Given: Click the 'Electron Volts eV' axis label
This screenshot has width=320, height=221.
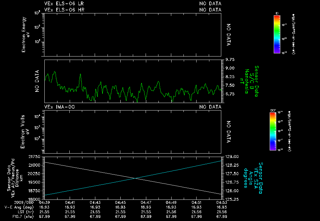Looking at the screenshot, I should (25, 132).
